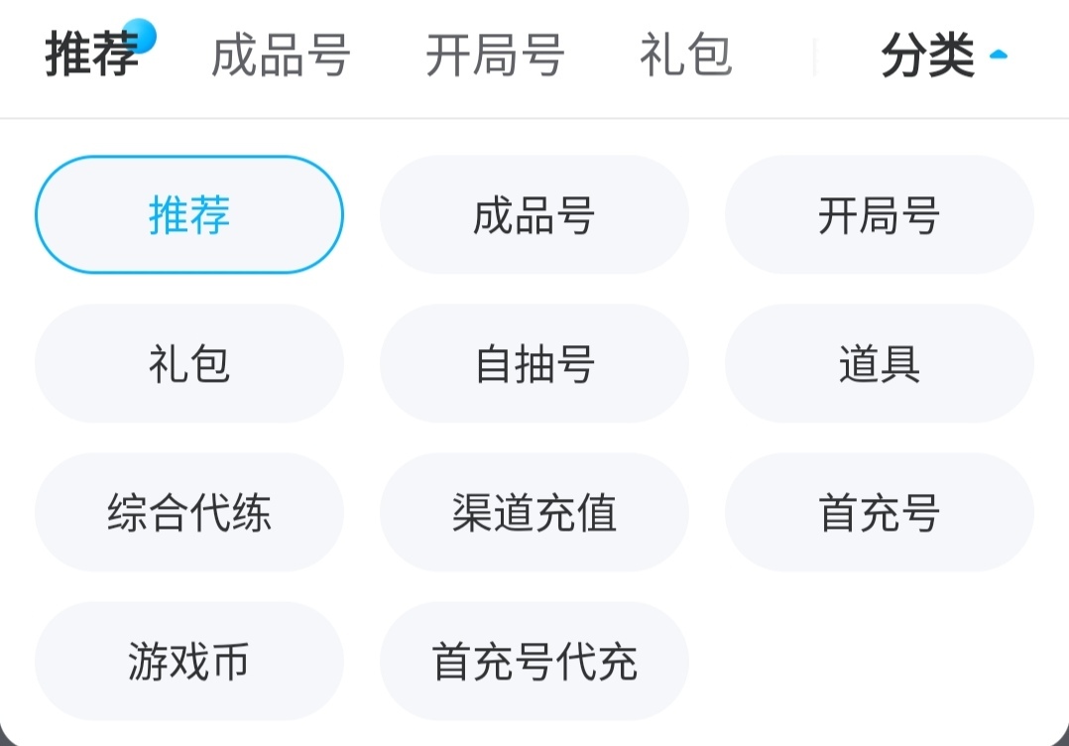Select the highlighted 推荐 category chip

(x=189, y=214)
